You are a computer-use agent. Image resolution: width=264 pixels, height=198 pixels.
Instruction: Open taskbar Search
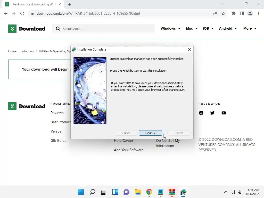[x=93, y=192]
